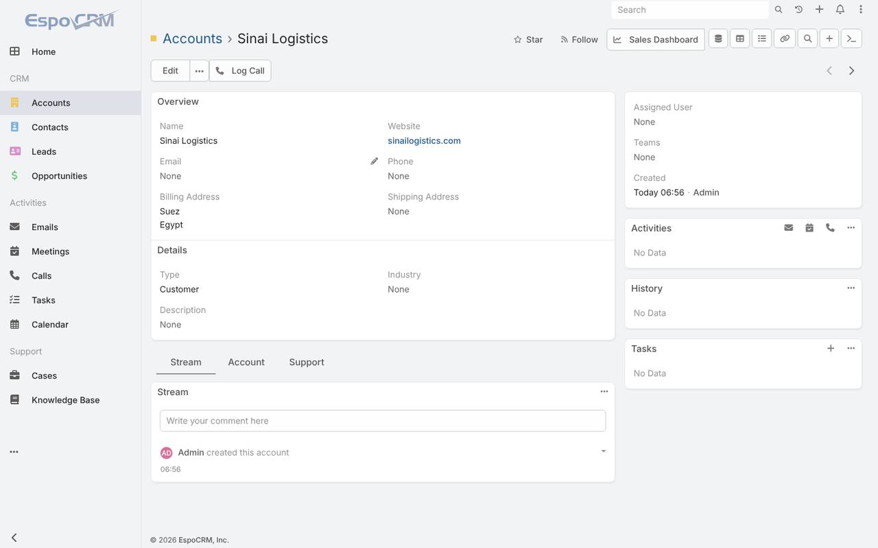Image resolution: width=878 pixels, height=548 pixels.
Task: Follow the Sinai Logistics account
Action: pyautogui.click(x=579, y=40)
